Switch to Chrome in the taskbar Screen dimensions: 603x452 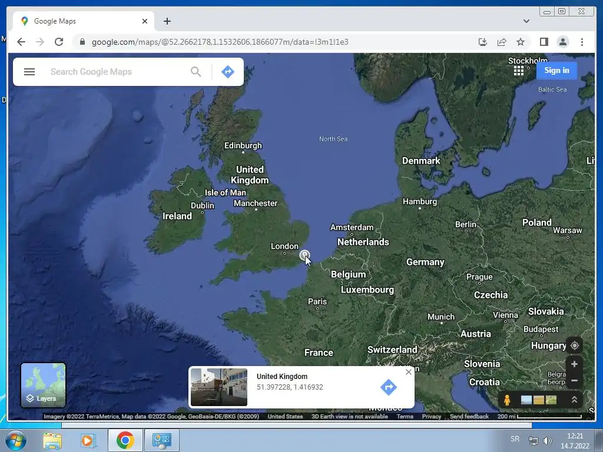[125, 440]
